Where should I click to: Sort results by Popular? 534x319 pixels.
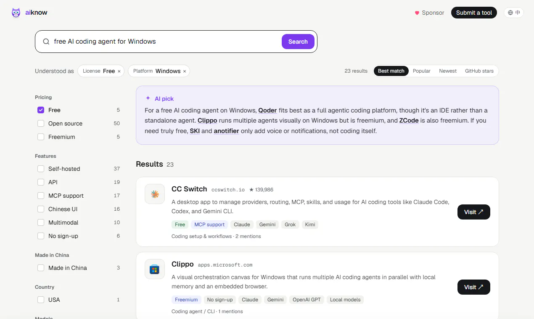point(422,71)
